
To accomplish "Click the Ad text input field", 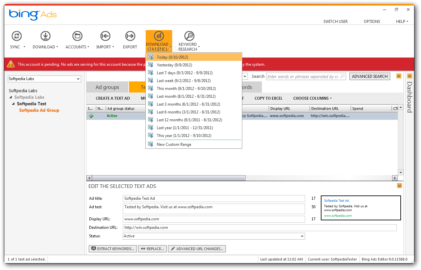I will 214,209.
